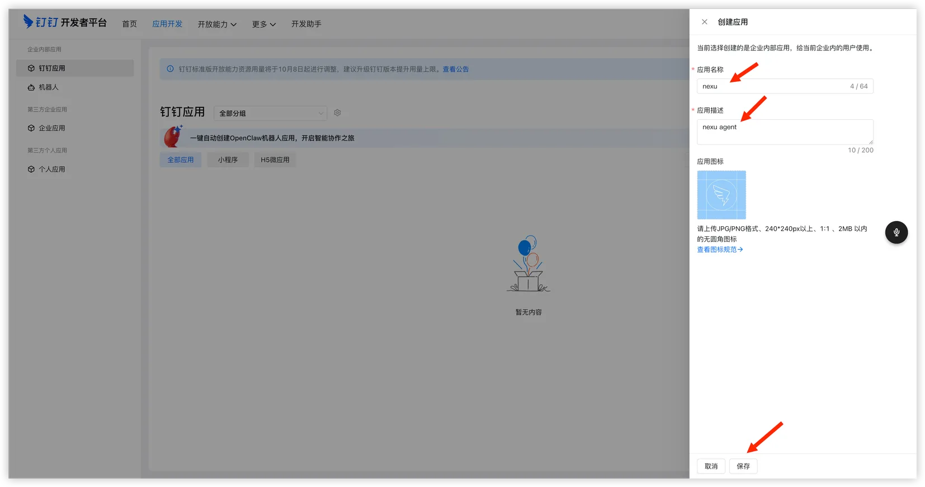
Task: Click the DingTalk developer platform logo
Action: 65,22
